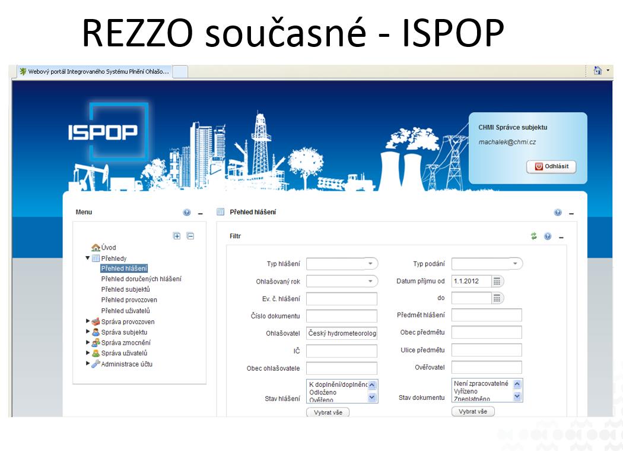Open help for Přehled hlášení panel

click(558, 213)
